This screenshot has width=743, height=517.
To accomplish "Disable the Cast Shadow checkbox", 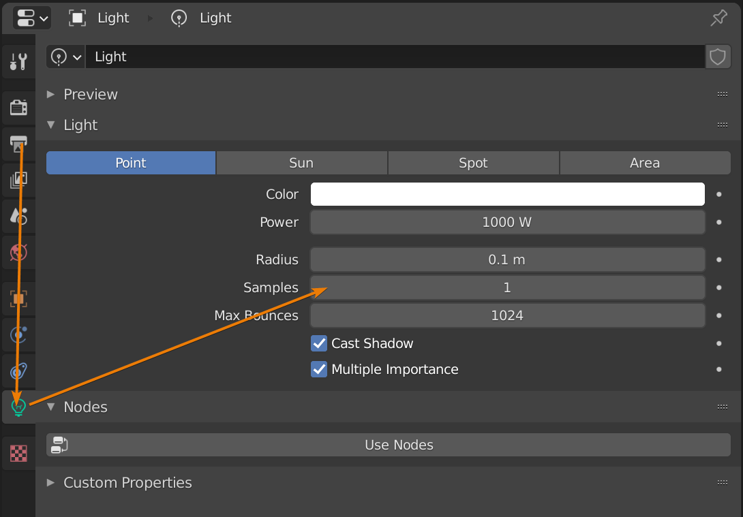I will click(x=318, y=343).
